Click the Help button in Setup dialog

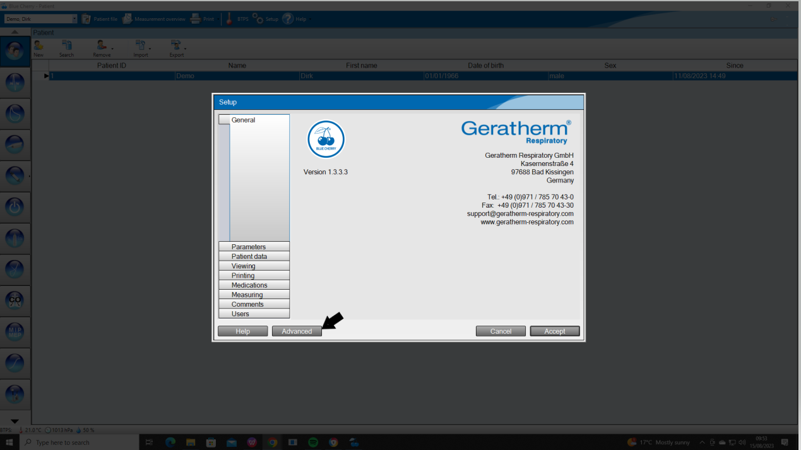point(243,331)
